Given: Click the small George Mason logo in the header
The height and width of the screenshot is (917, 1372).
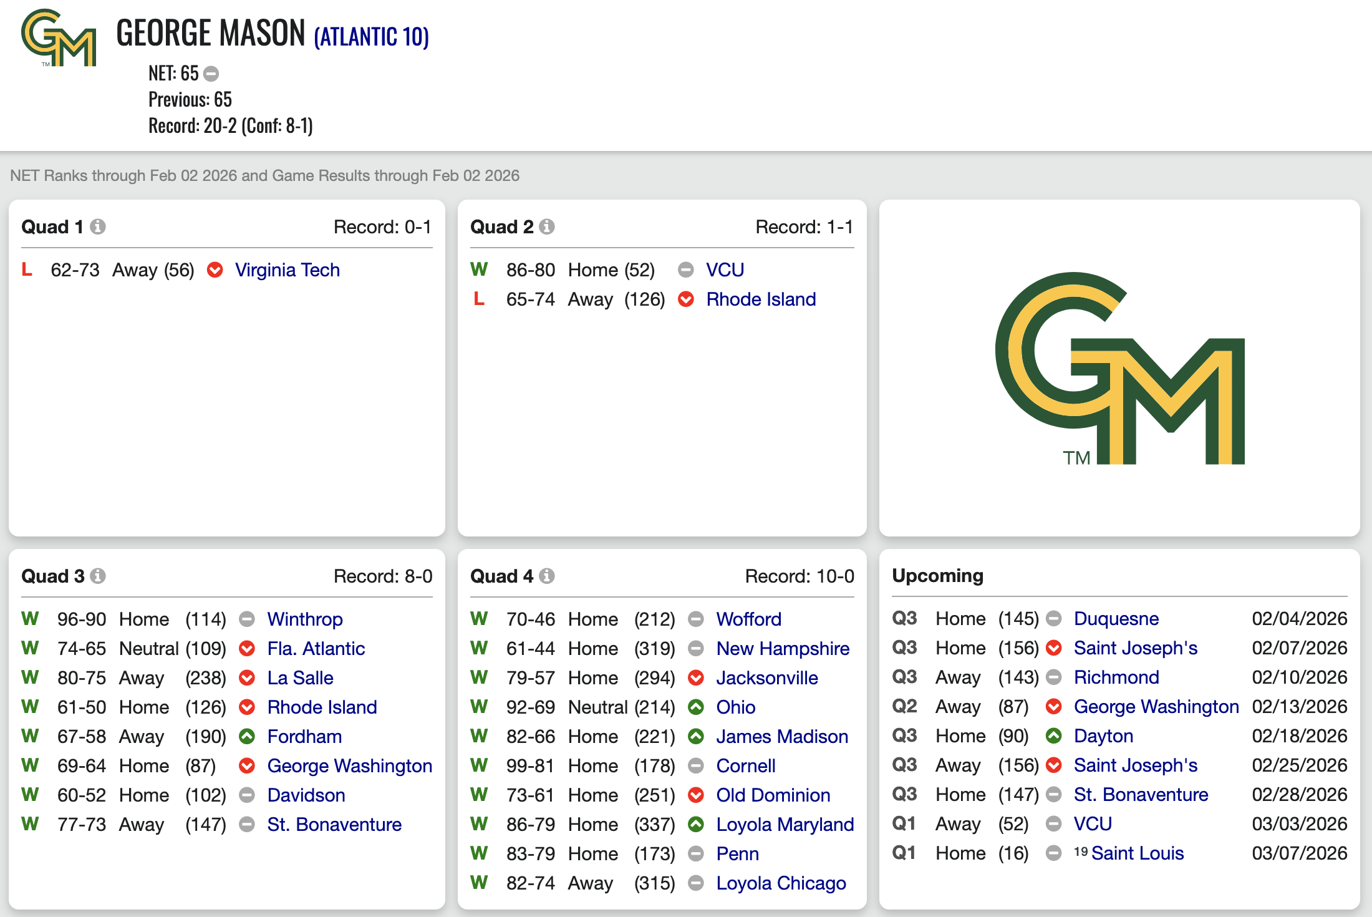Looking at the screenshot, I should [x=59, y=39].
